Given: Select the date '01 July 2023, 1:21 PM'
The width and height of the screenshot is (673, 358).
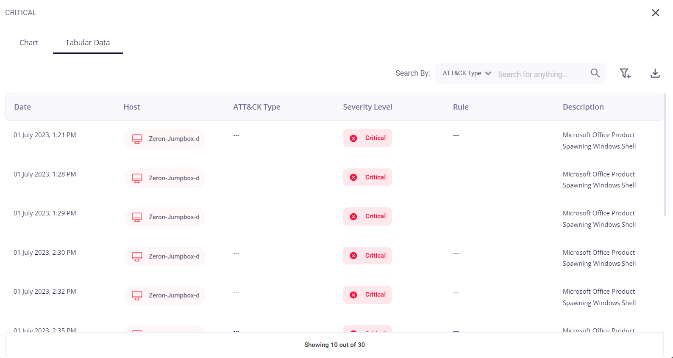Looking at the screenshot, I should click(x=45, y=135).
